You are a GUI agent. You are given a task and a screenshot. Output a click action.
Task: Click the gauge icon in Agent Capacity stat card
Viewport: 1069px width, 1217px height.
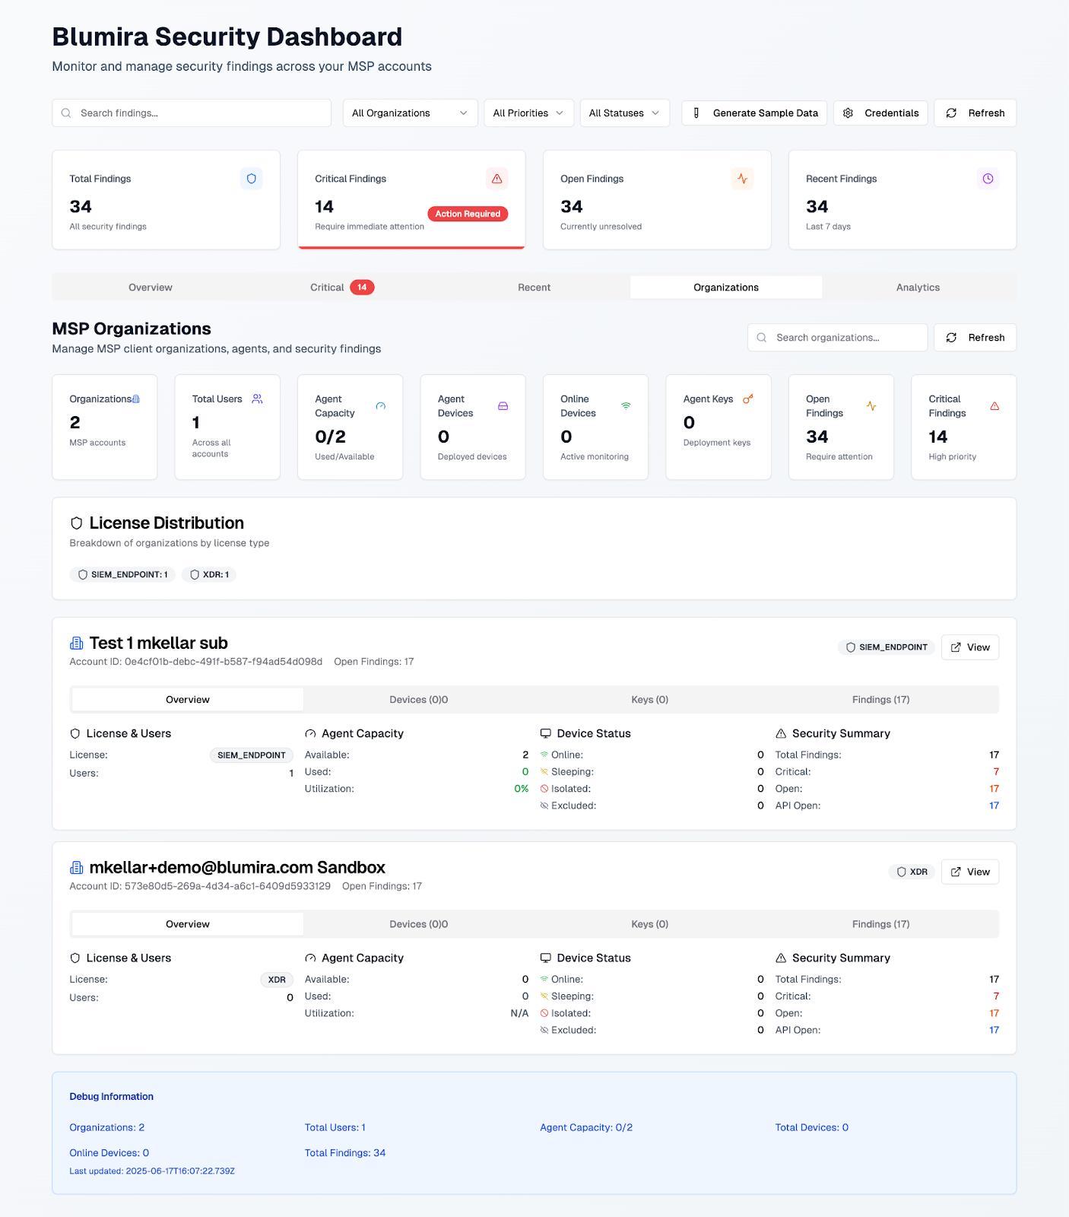[x=381, y=406]
